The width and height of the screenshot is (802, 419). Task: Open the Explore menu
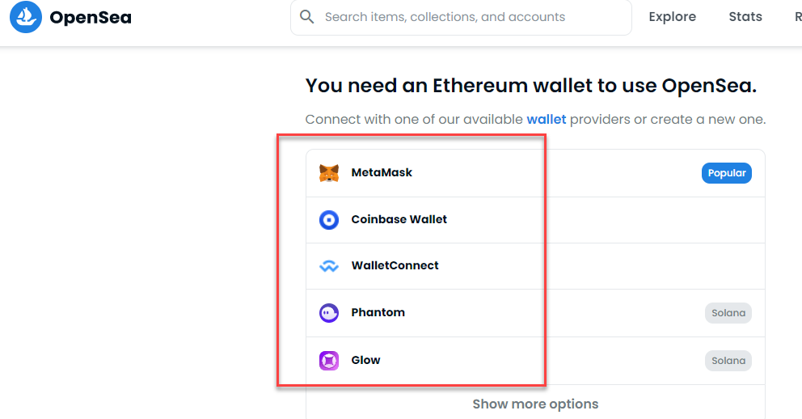coord(672,17)
